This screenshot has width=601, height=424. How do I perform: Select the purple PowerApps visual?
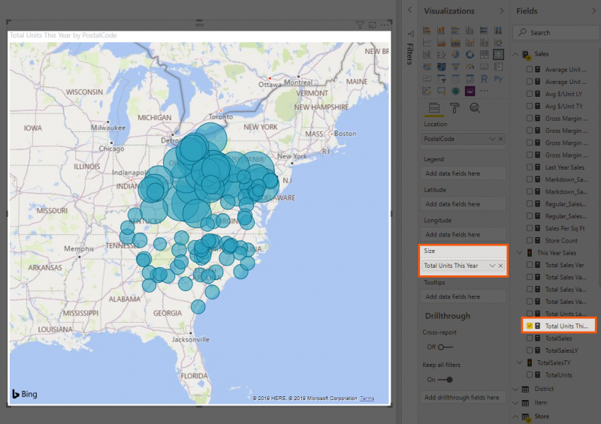click(470, 91)
